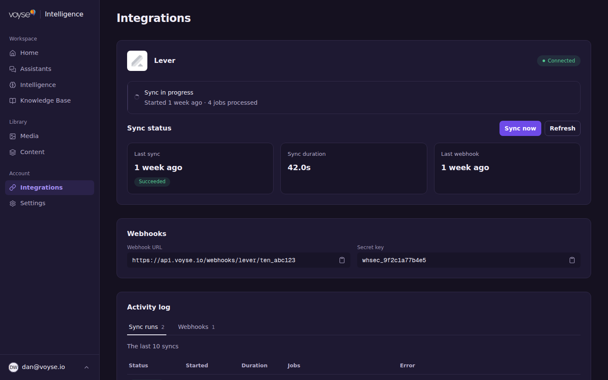Click the Sync in progress text
Image resolution: width=608 pixels, height=380 pixels.
point(169,92)
